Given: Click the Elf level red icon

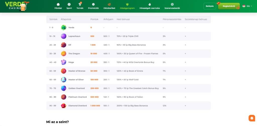Looking at the screenshot, I should pyautogui.click(x=63, y=45).
